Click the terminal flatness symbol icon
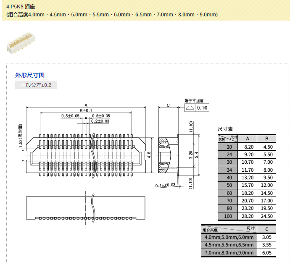Viewport: 290px width, 262px height. click(x=190, y=108)
